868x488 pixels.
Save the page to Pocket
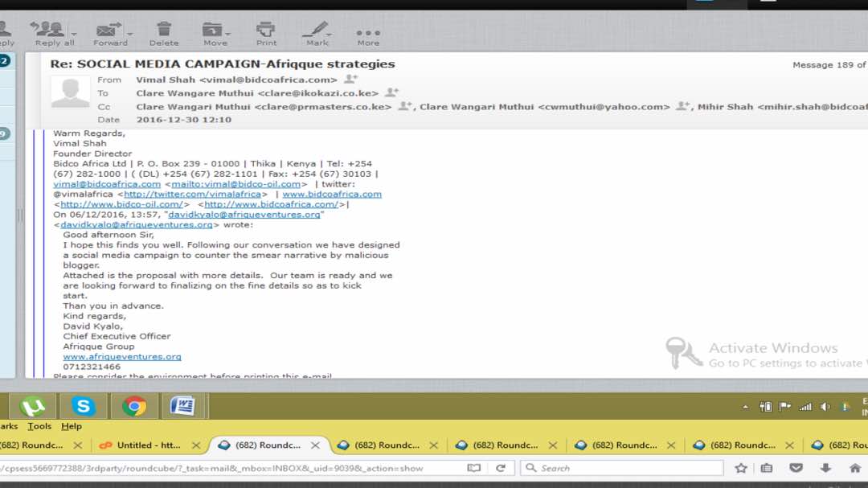[x=796, y=468]
